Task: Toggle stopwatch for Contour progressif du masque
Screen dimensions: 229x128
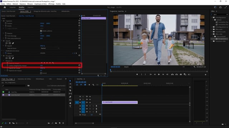Action: coord(8,65)
